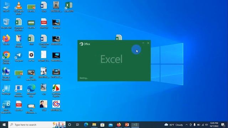Open the battery status icon
Image resolution: width=228 pixels, height=128 pixels.
(x=198, y=125)
